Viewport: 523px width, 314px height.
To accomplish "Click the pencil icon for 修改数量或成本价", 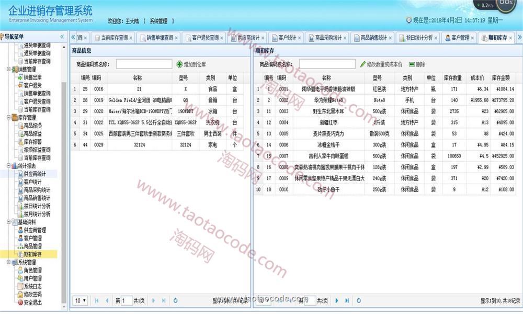I will coord(363,64).
